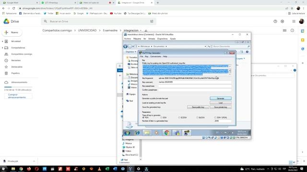307x172 pixels.
Task: Click the Drive support help icon
Action: click(x=275, y=21)
